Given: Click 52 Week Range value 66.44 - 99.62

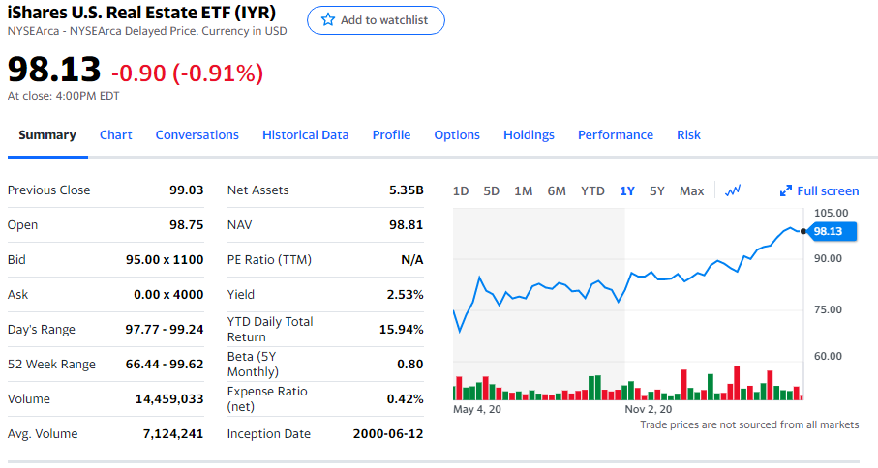Looking at the screenshot, I should [x=165, y=364].
